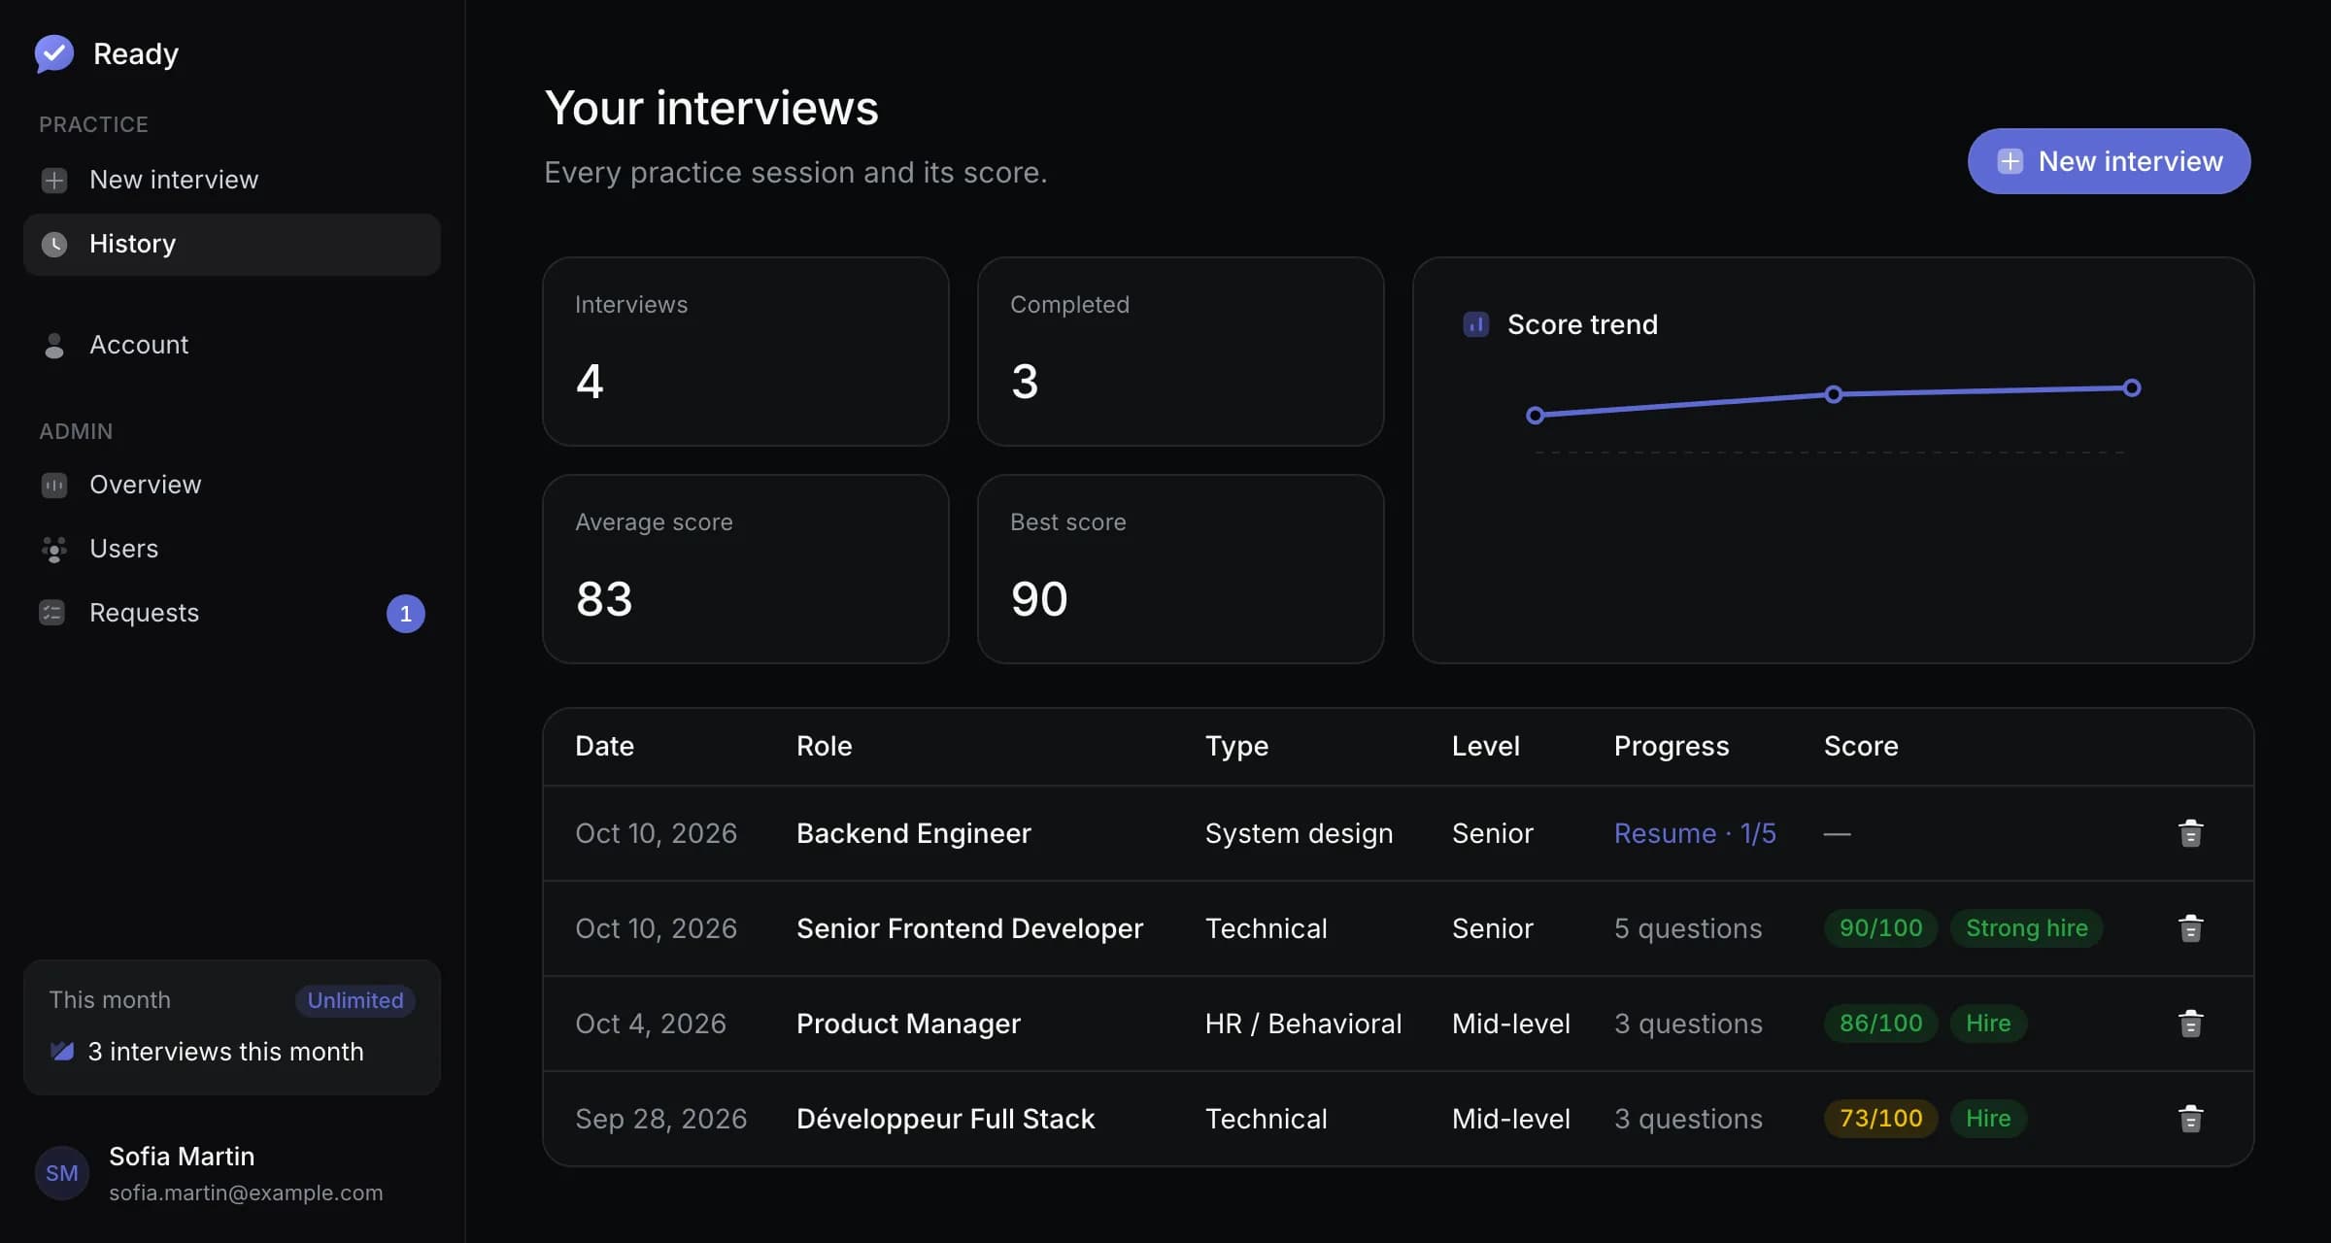Click the 73/100 score badge
Image resolution: width=2331 pixels, height=1243 pixels.
pos(1880,1119)
